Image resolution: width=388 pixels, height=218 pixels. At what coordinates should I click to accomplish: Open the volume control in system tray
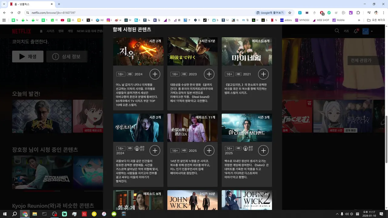[x=347, y=214]
